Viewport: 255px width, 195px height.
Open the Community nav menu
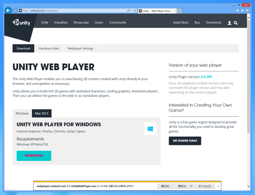coord(117,22)
